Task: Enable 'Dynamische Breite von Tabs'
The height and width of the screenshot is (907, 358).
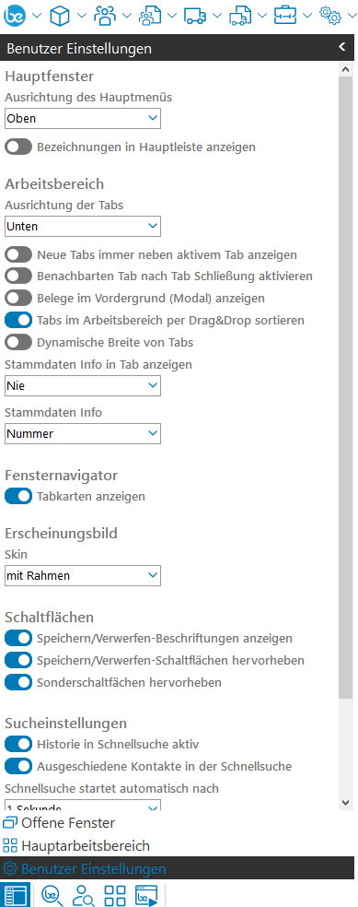Action: tap(18, 343)
